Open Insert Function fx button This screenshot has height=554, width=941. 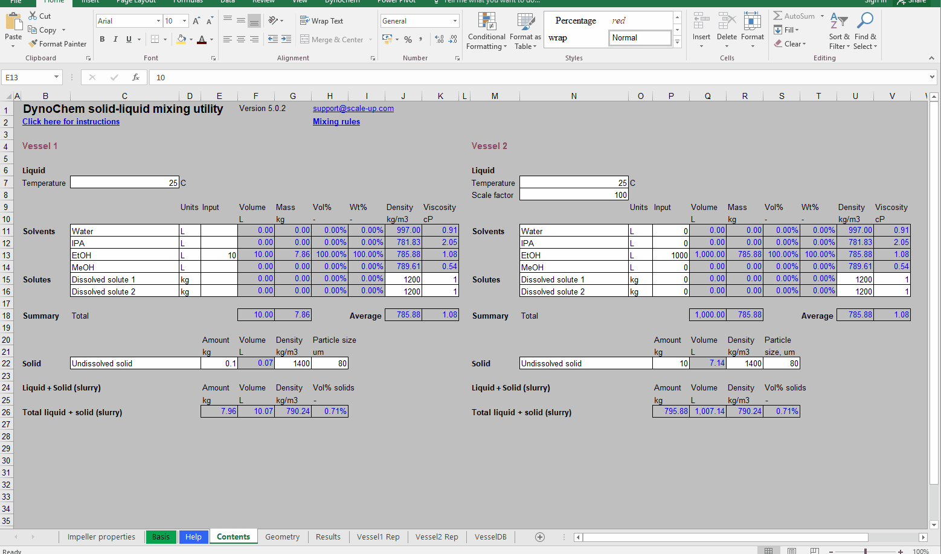pos(136,77)
